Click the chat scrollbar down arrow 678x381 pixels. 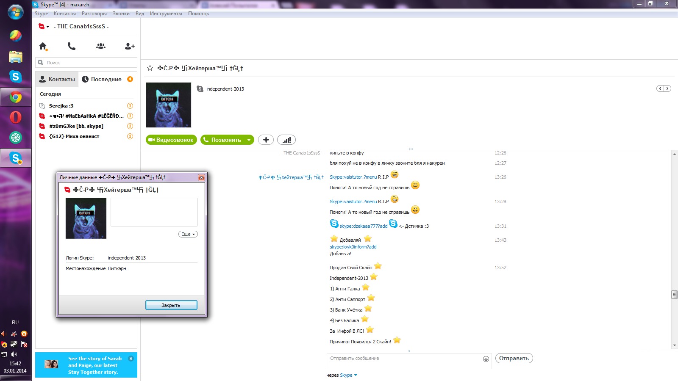point(675,345)
